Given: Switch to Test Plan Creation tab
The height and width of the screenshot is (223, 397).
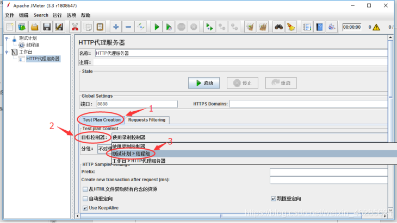Looking at the screenshot, I should coord(102,120).
